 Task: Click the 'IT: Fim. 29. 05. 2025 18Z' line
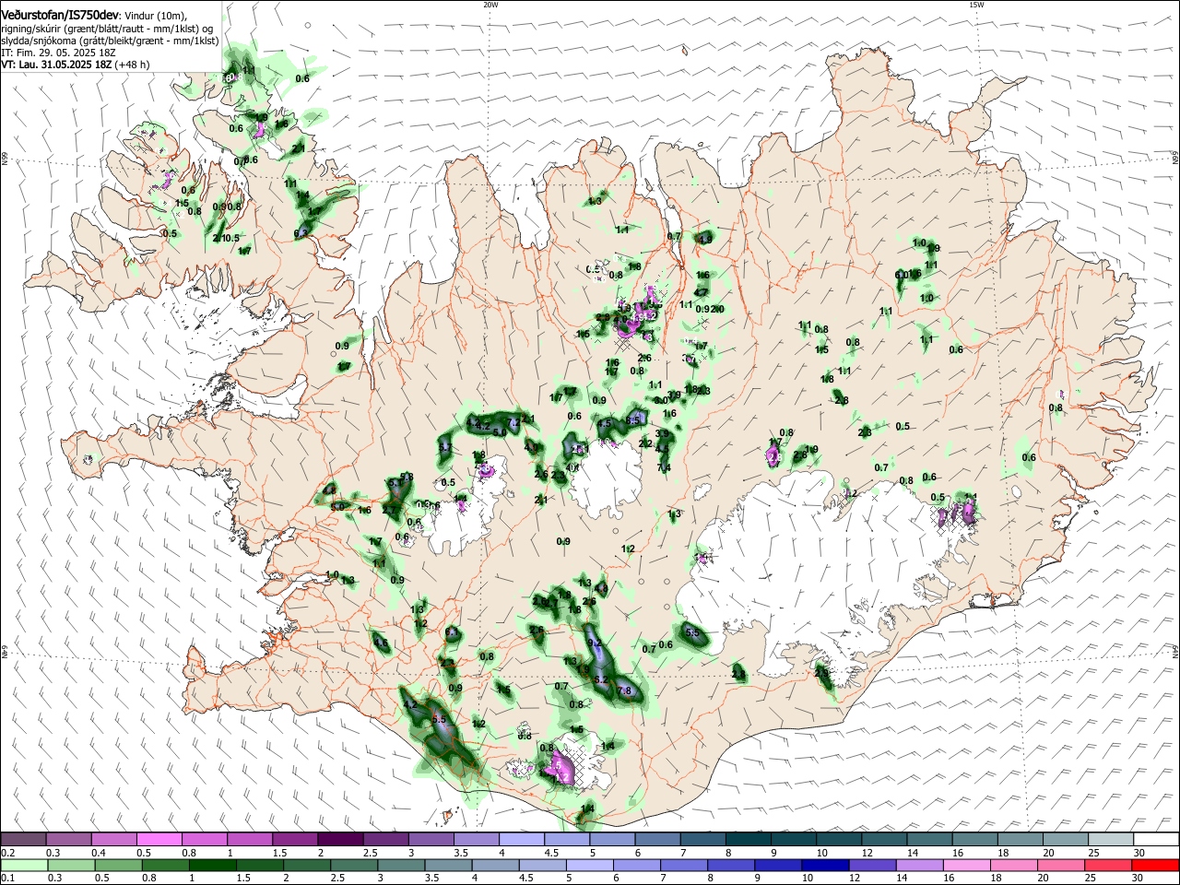pyautogui.click(x=57, y=53)
